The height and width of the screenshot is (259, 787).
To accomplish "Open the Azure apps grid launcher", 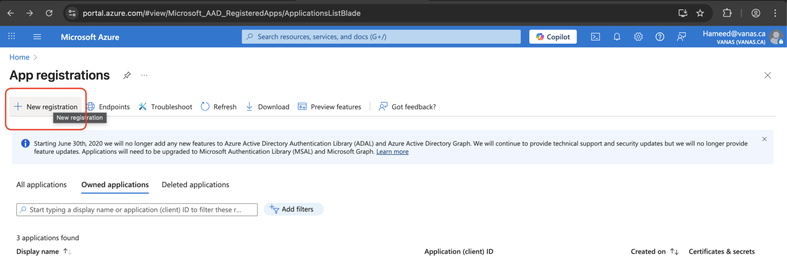I will 12,36.
